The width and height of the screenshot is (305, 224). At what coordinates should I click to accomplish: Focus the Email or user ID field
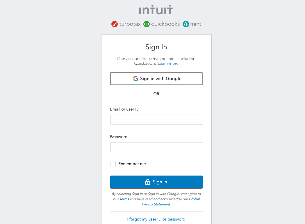click(156, 120)
